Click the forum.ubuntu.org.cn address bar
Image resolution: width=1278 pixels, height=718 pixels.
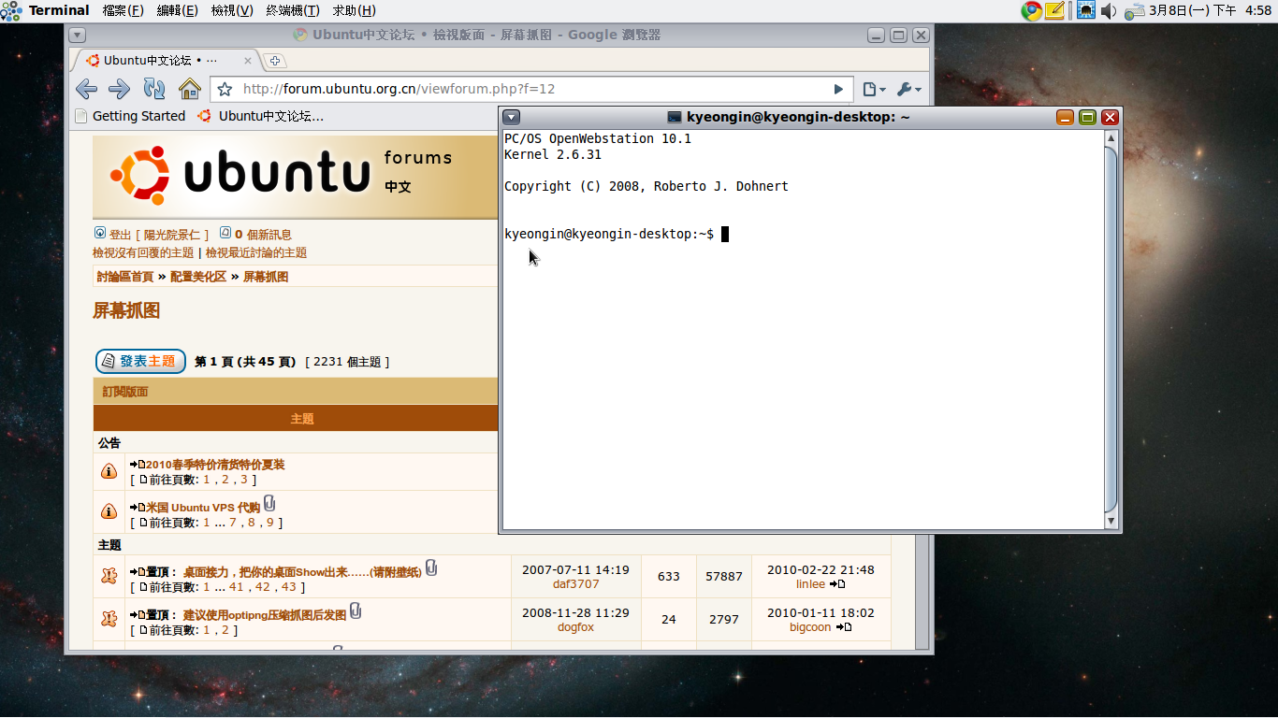tap(532, 89)
